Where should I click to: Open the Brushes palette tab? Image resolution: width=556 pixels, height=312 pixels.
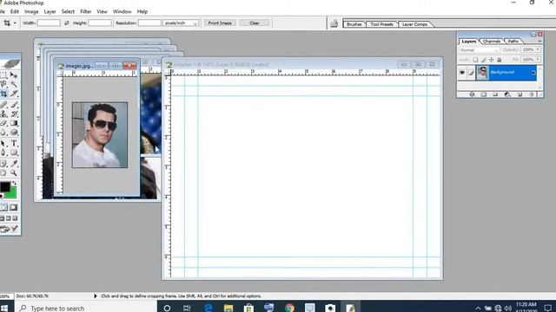(354, 24)
